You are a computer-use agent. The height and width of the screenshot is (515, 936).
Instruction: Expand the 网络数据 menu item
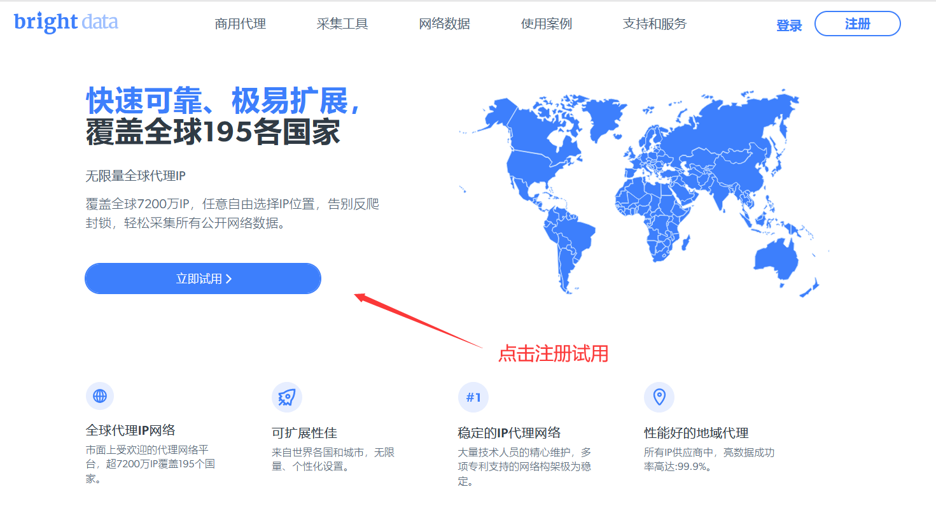[445, 24]
